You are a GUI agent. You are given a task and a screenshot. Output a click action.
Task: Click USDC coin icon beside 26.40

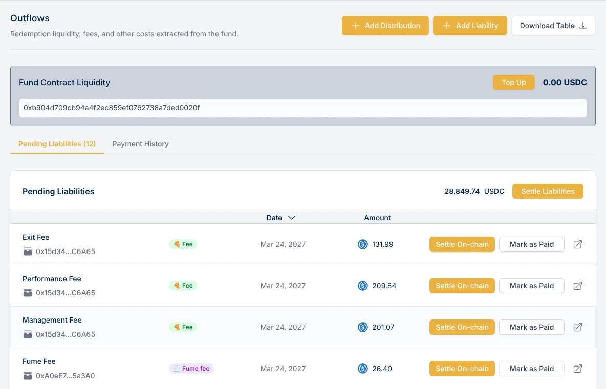coord(362,369)
